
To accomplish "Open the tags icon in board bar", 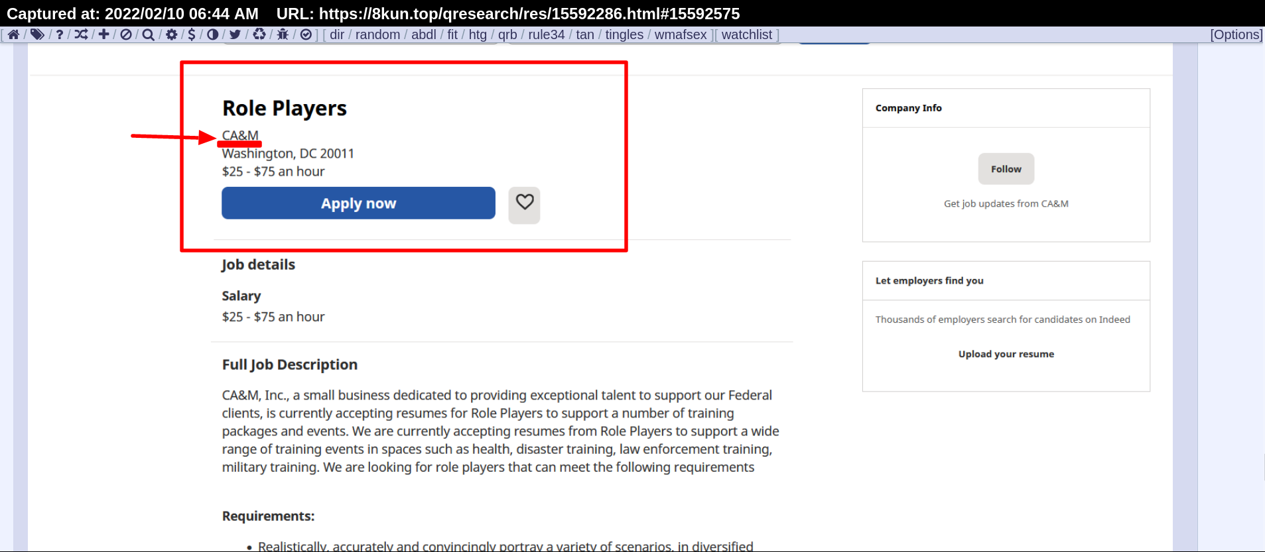I will click(x=37, y=34).
